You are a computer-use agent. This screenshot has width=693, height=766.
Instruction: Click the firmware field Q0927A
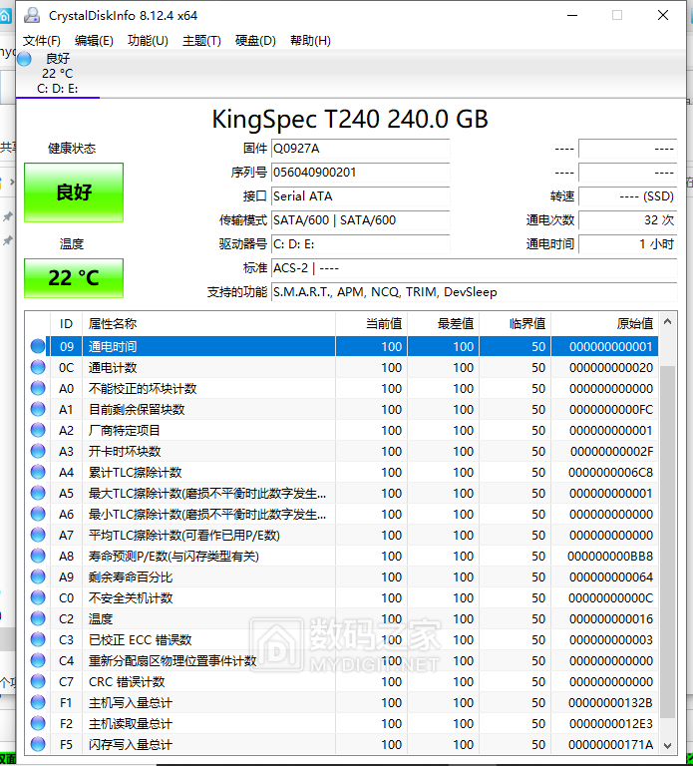tap(360, 149)
